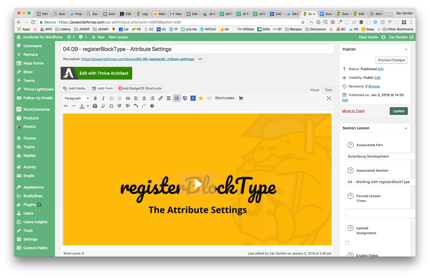The height and width of the screenshot is (277, 430).
Task: Decrease indent
Action: (119, 106)
